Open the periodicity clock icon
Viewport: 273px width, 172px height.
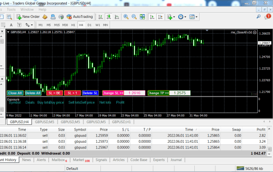[180, 17]
